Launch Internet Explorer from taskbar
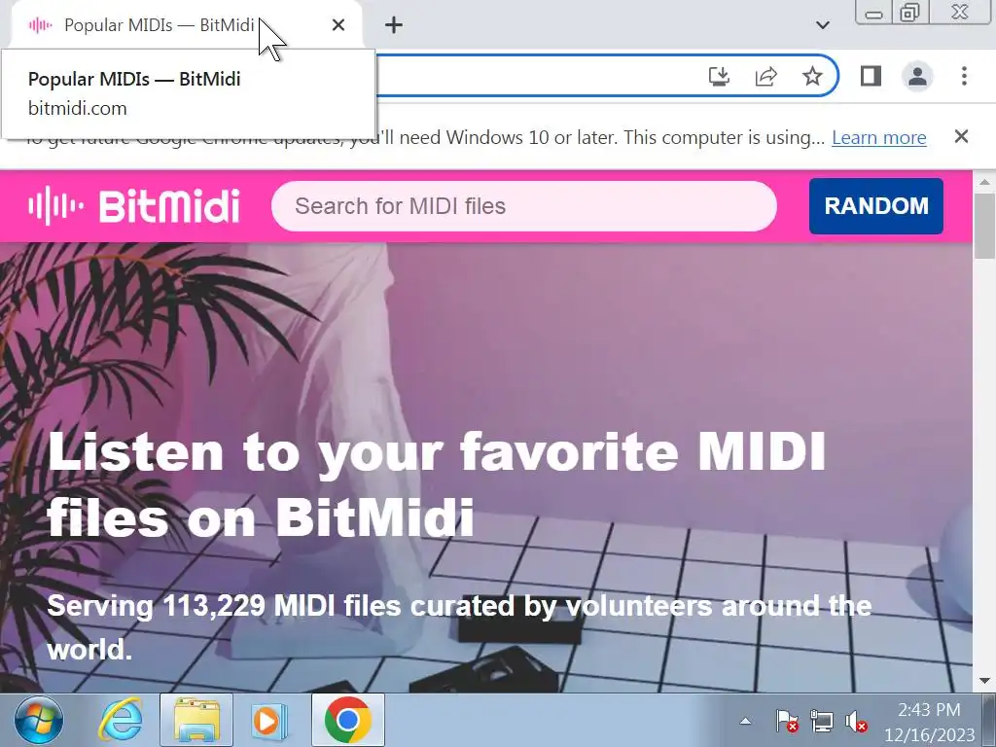 pyautogui.click(x=120, y=721)
